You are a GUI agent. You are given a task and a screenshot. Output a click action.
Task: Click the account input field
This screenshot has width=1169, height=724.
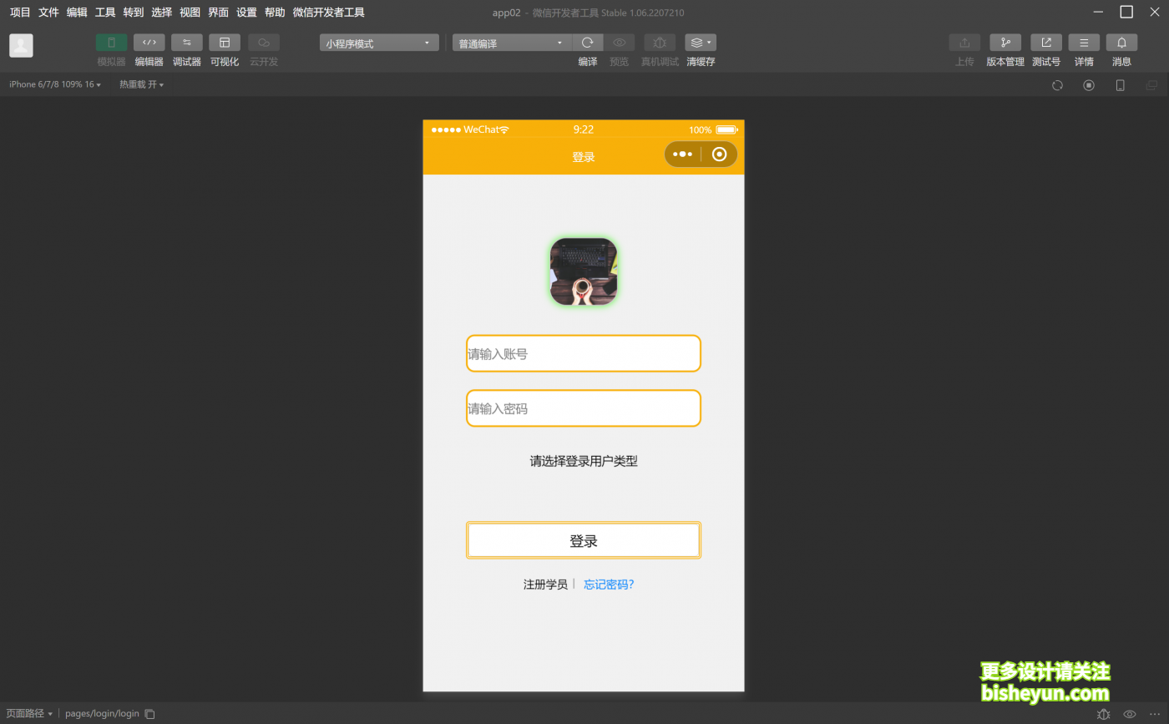pyautogui.click(x=583, y=354)
